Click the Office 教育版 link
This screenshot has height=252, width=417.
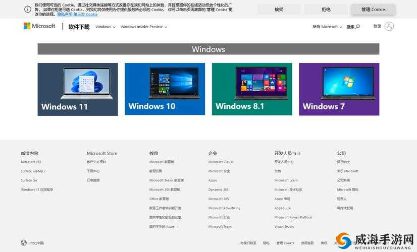point(159,199)
